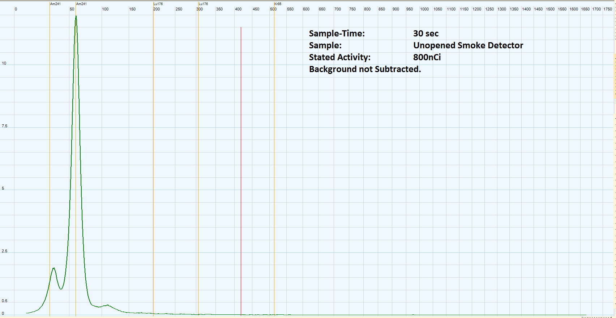Click the 550 tick on the energy axis
Viewport: 616px width, 318px height.
(x=290, y=9)
